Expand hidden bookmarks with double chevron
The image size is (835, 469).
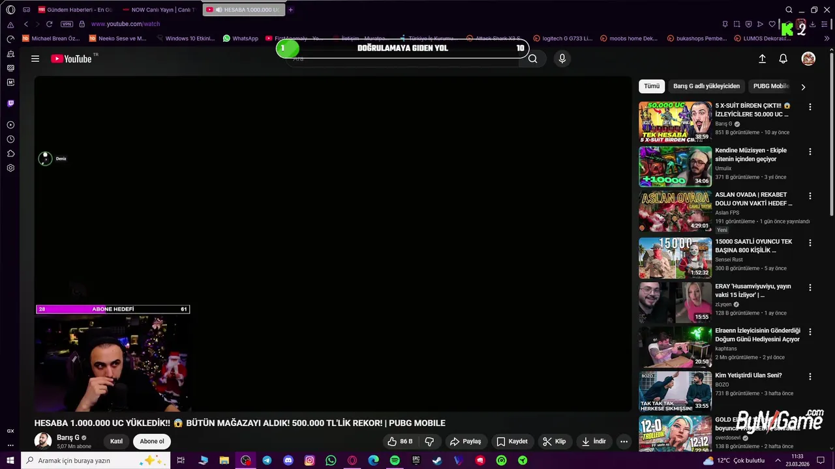pyautogui.click(x=827, y=38)
